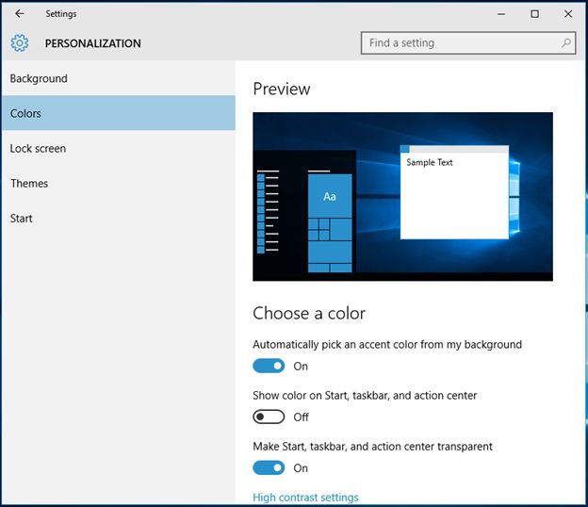Open the High contrast settings link

pos(305,498)
